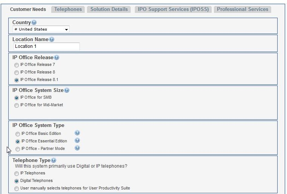Open help icon for IP Office Basic Edition
Image resolution: width=287 pixels, height=194 pixels.
(x=77, y=133)
